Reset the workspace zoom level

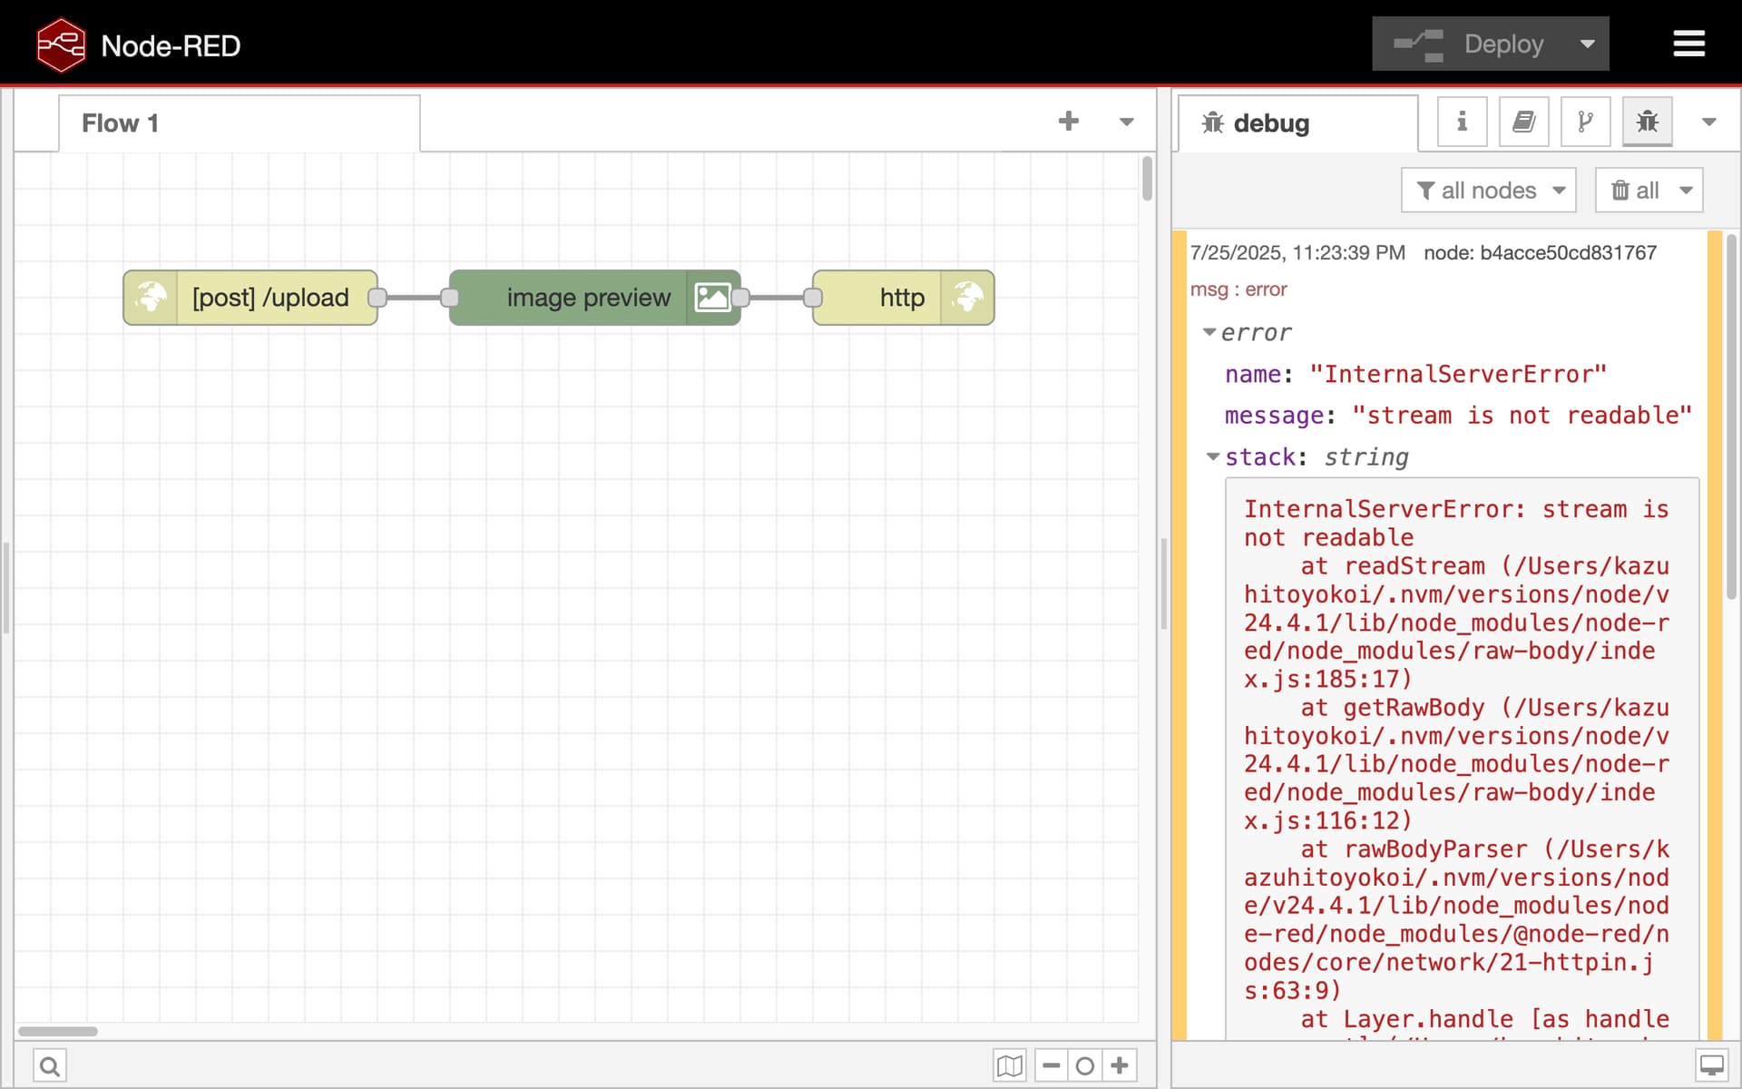click(x=1084, y=1065)
